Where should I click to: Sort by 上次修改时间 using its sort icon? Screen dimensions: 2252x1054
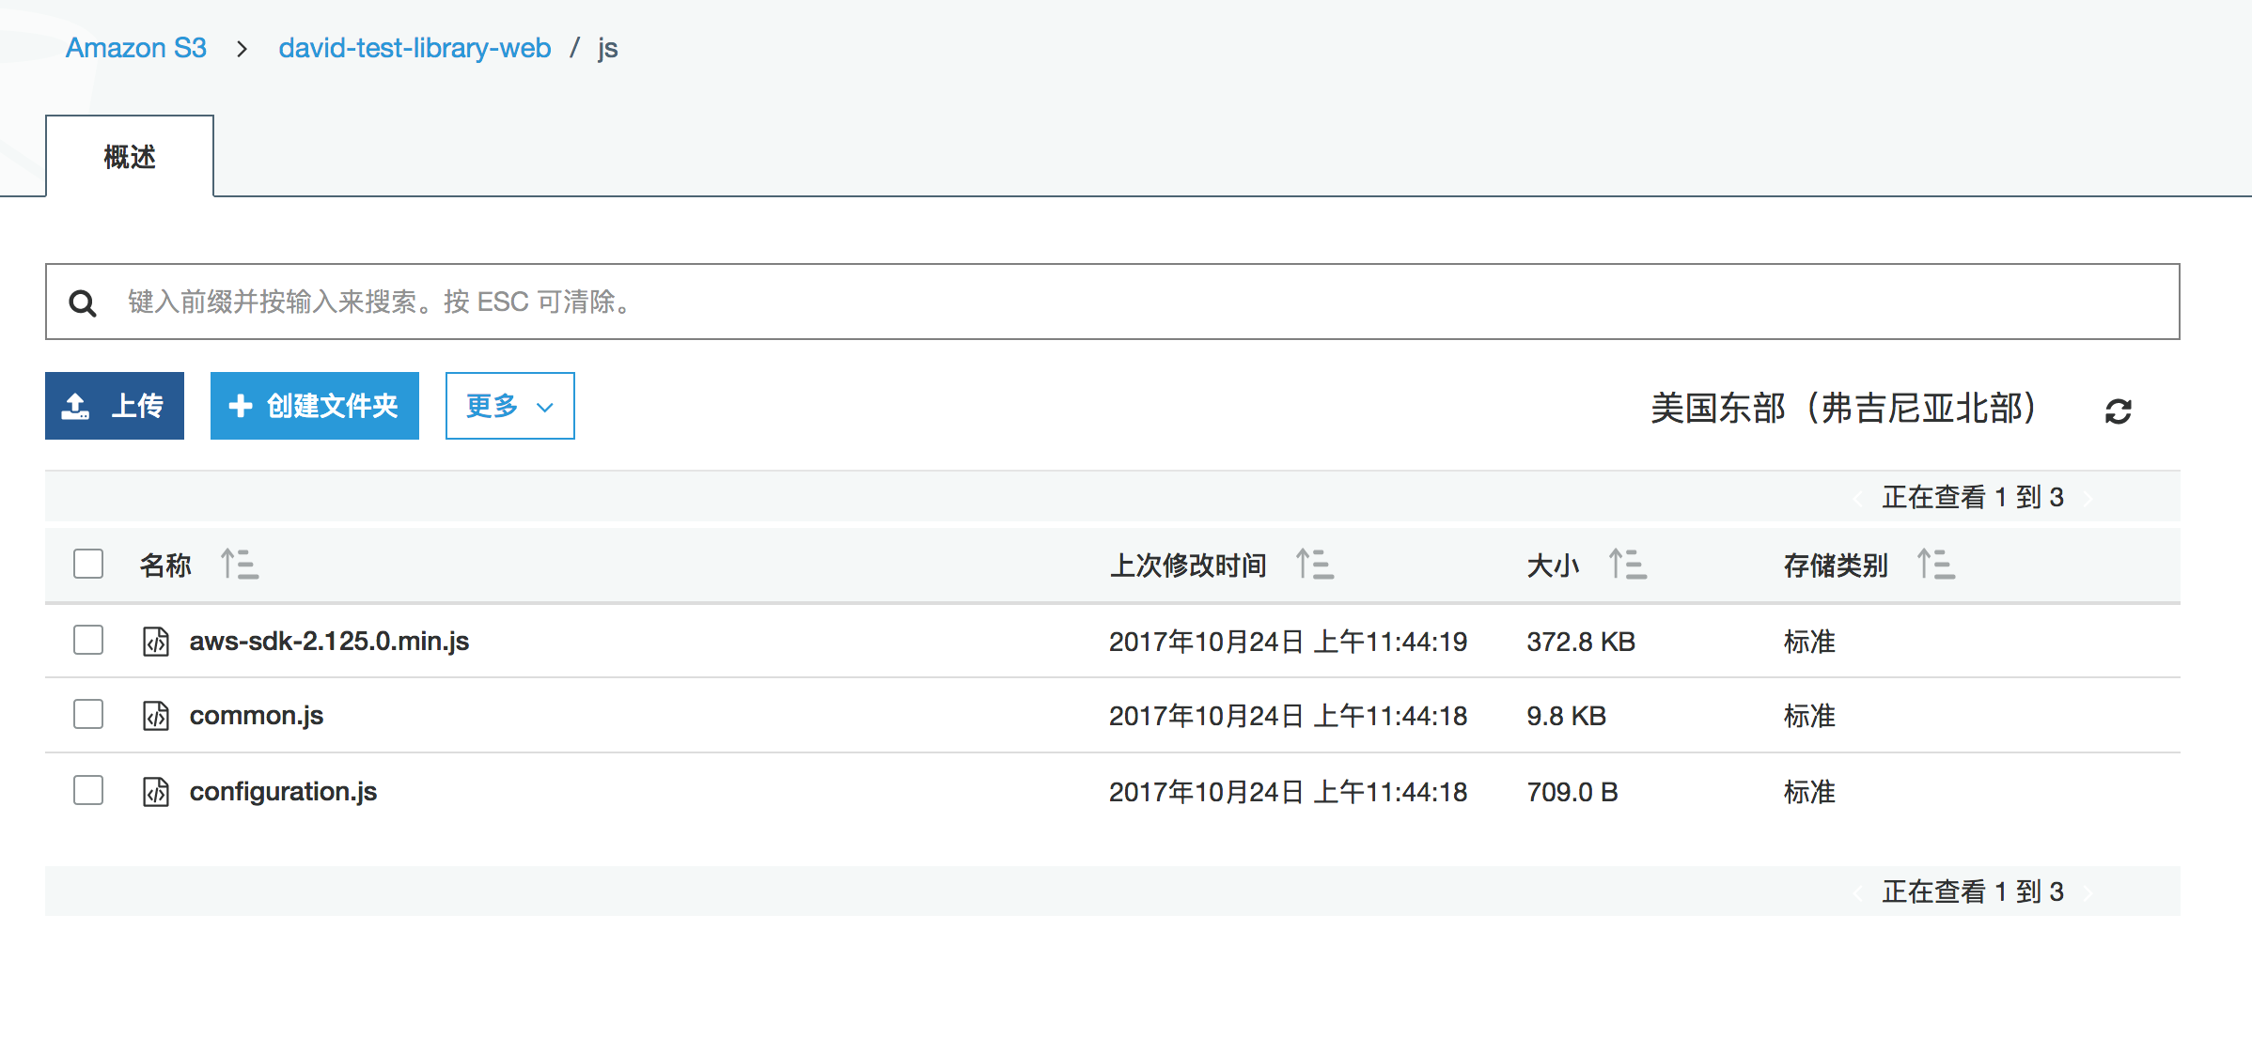click(1314, 565)
